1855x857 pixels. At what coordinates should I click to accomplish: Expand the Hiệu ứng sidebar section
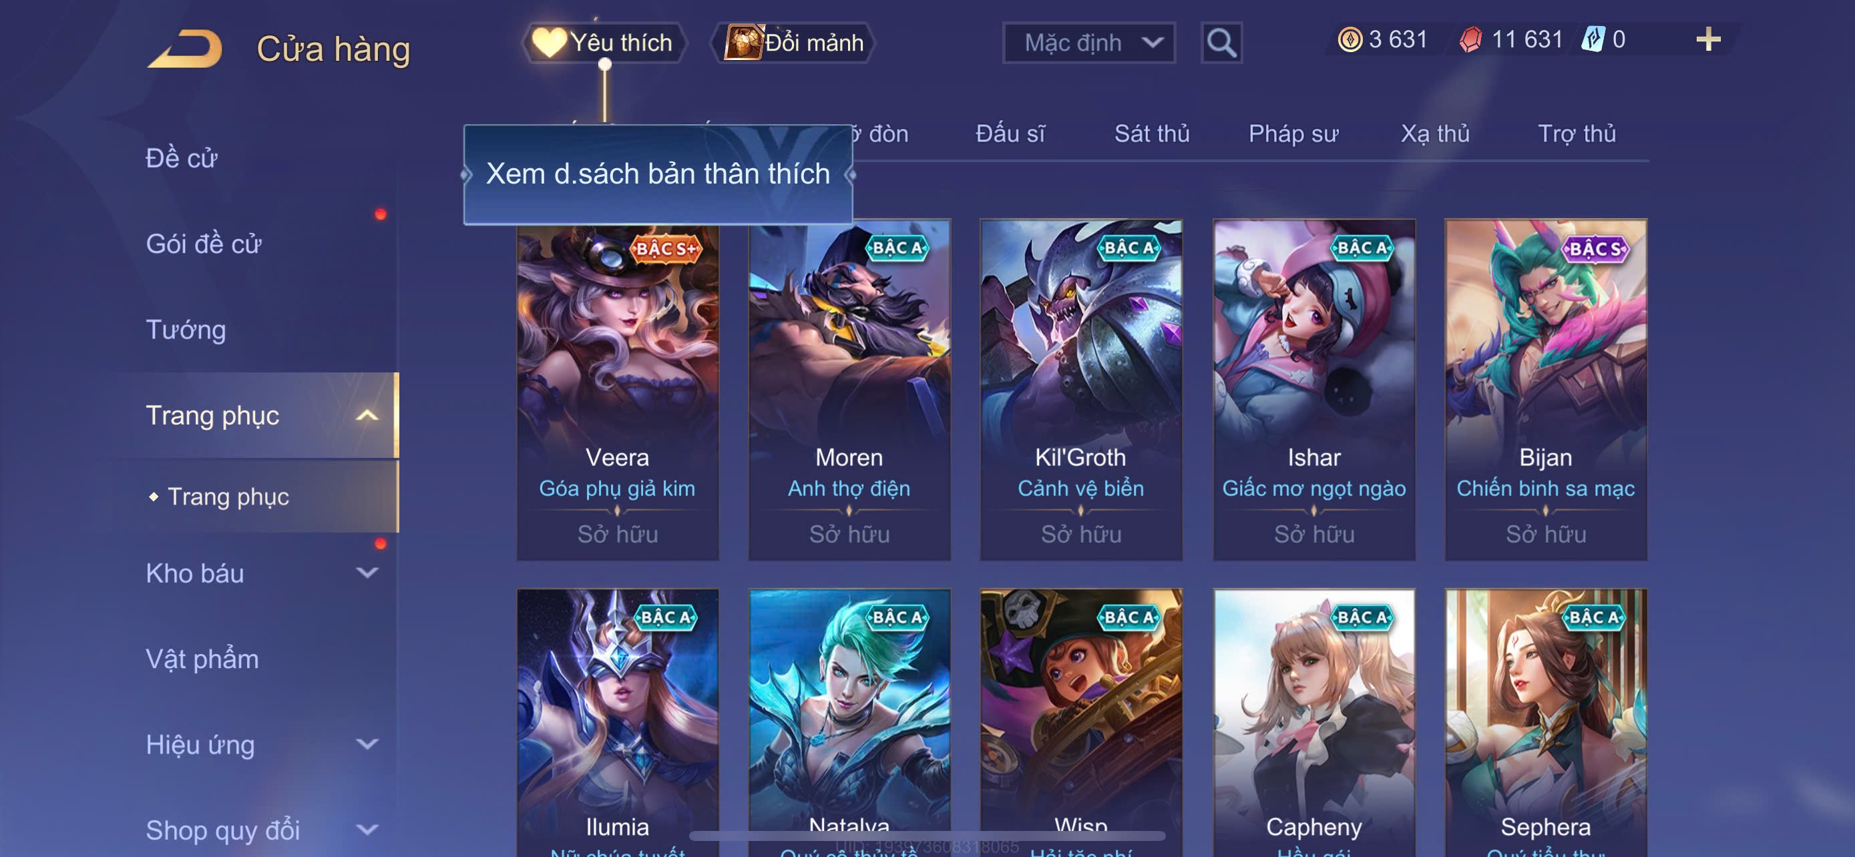[367, 744]
